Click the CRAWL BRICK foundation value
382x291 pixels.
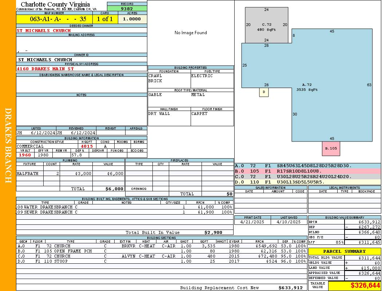155,79
